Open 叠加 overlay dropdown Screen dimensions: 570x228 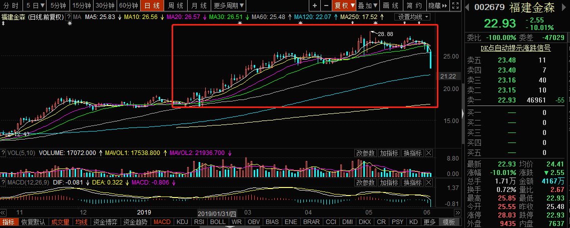coord(367,5)
